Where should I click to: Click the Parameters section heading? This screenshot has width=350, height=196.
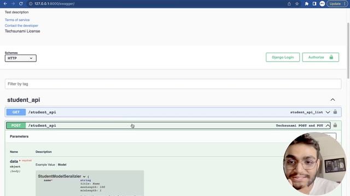click(19, 137)
